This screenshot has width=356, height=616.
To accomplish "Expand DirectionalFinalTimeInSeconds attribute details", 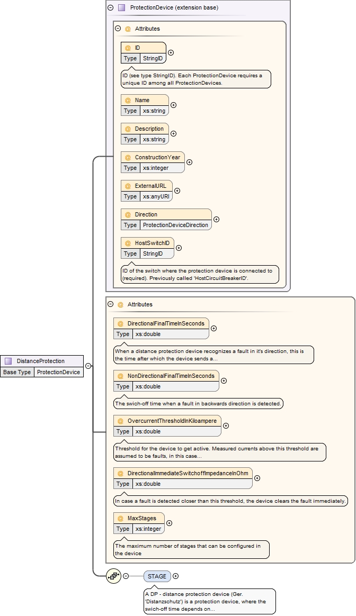I will coord(213,328).
